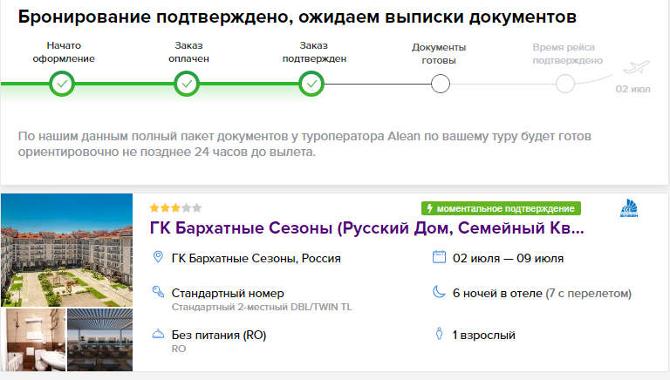Click the airplane icon above 02 июл
The width and height of the screenshot is (670, 380).
tap(636, 67)
